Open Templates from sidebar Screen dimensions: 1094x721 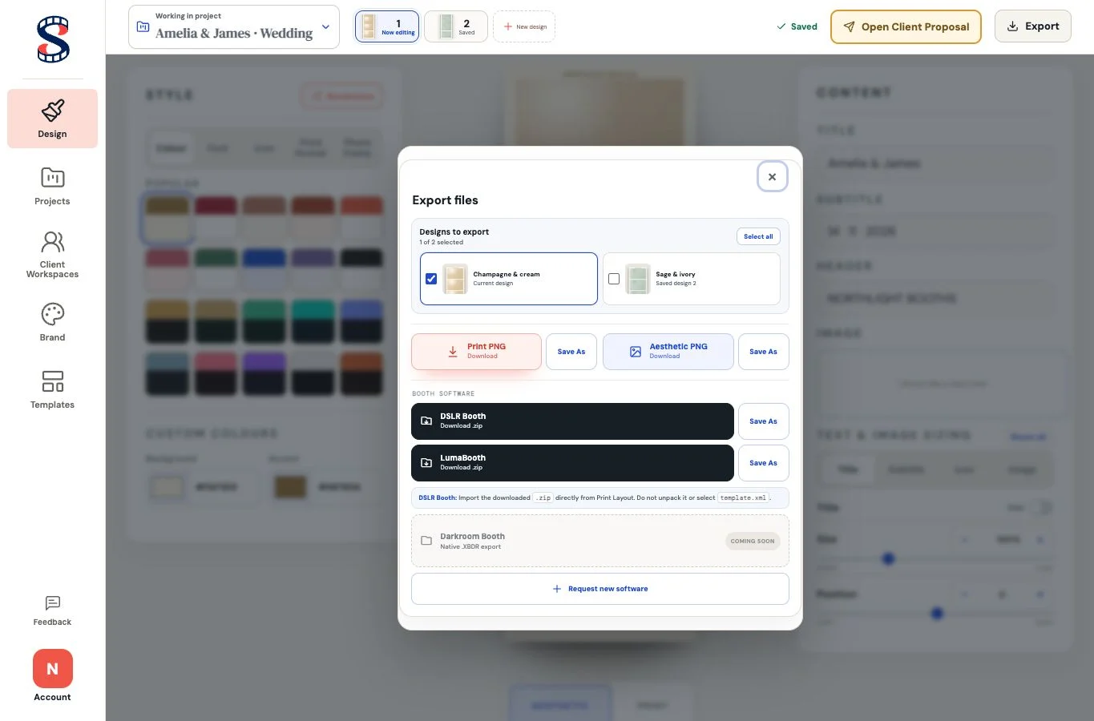[52, 389]
